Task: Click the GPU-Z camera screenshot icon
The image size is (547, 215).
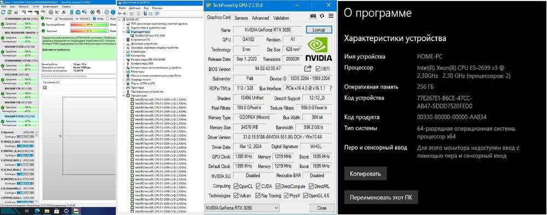Action: click(313, 16)
